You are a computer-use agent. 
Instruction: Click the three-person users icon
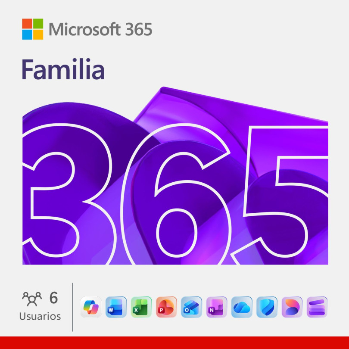coord(32,299)
